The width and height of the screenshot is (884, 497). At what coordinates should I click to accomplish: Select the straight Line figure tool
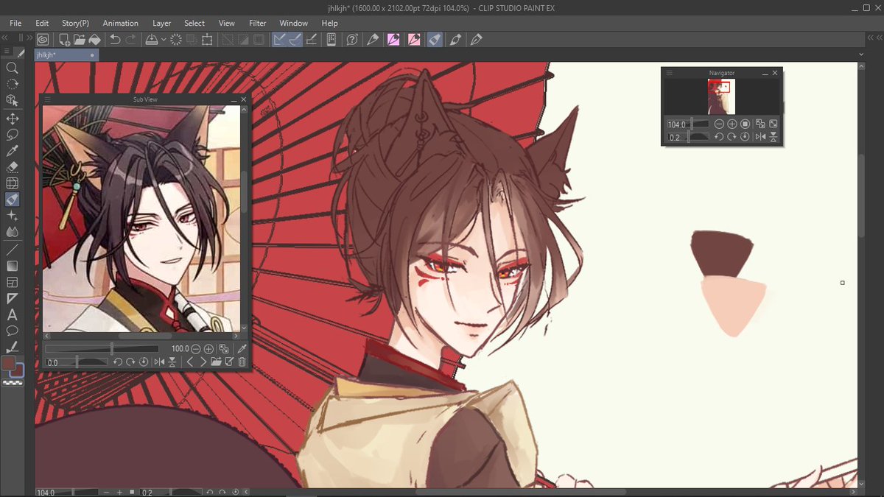(12, 249)
